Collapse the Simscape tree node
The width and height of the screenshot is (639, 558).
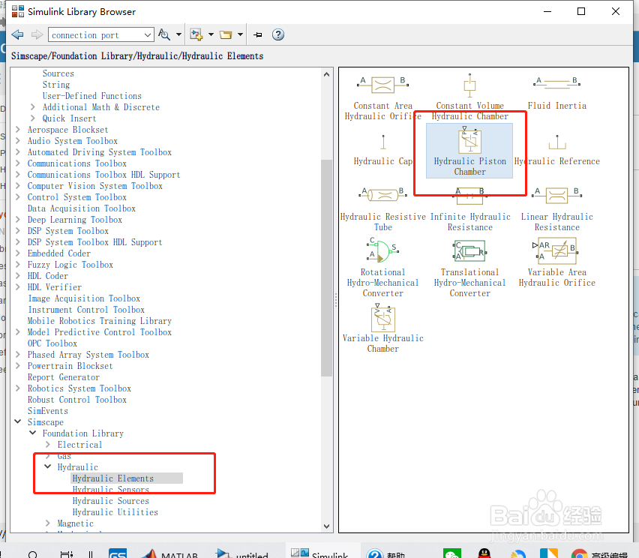[x=17, y=421]
